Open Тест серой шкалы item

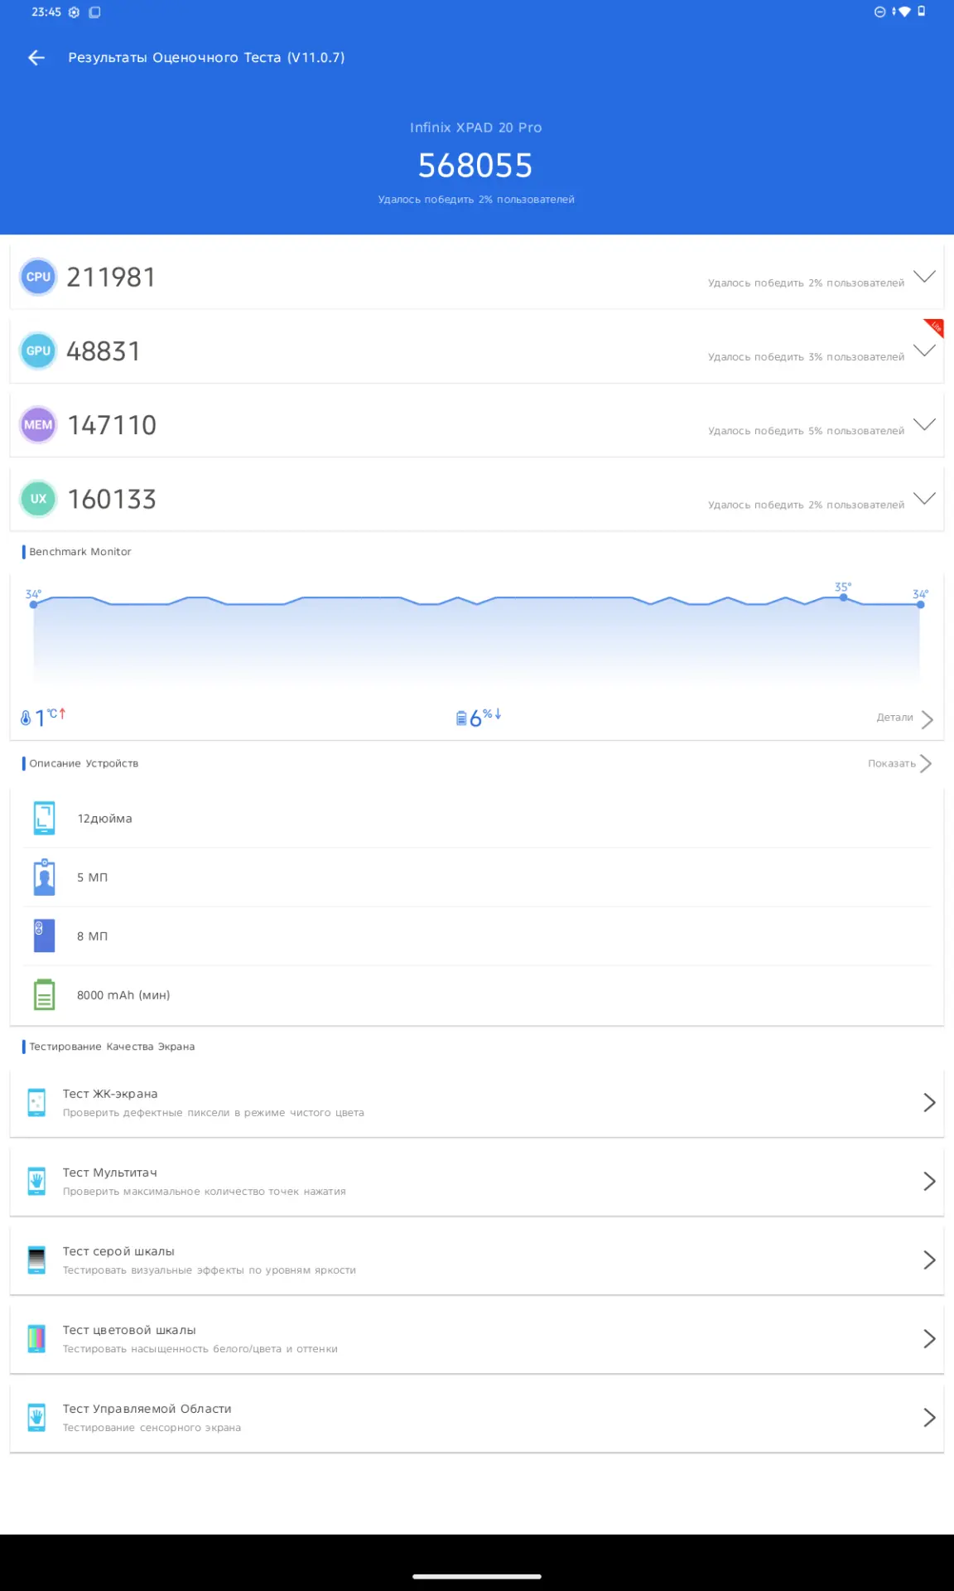coord(476,1260)
